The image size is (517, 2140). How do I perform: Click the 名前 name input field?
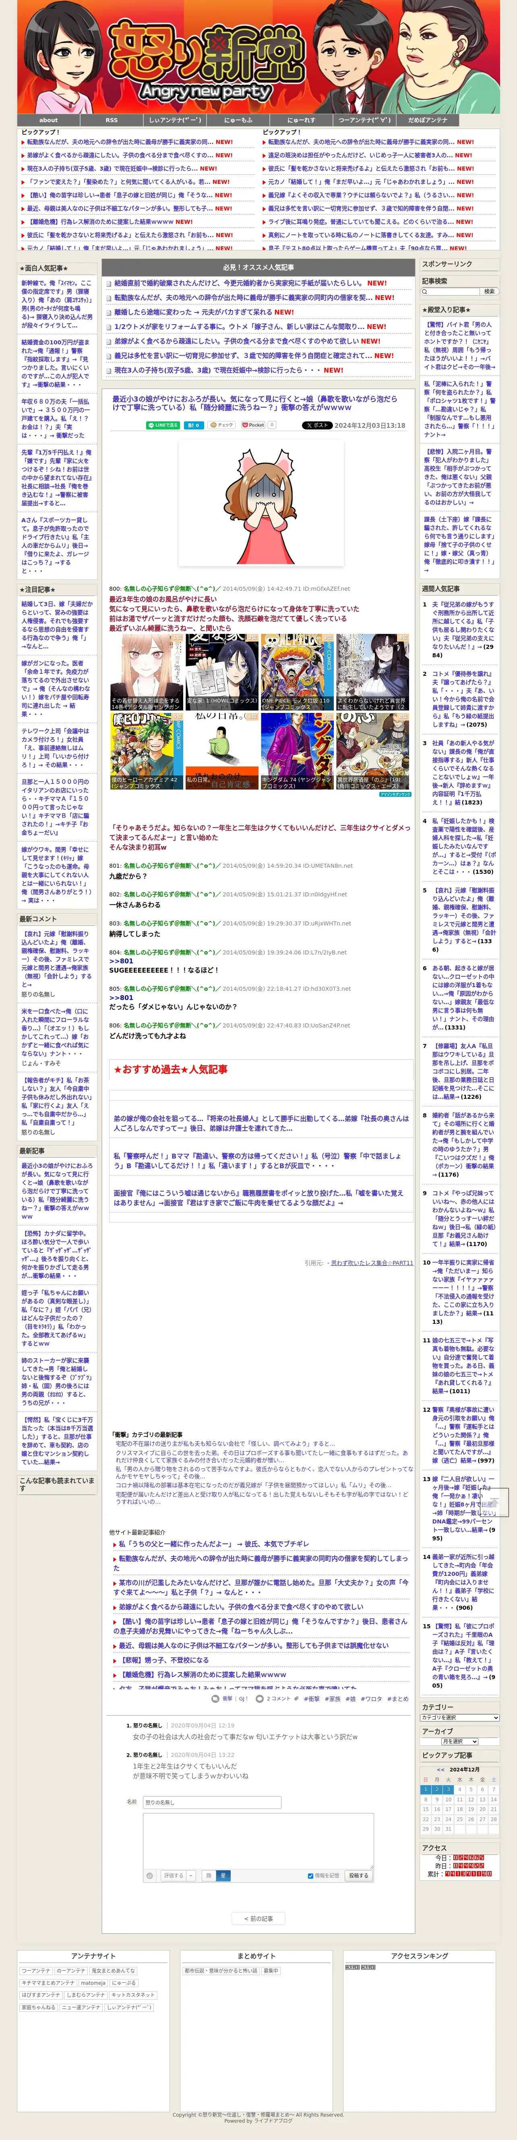[x=213, y=1802]
